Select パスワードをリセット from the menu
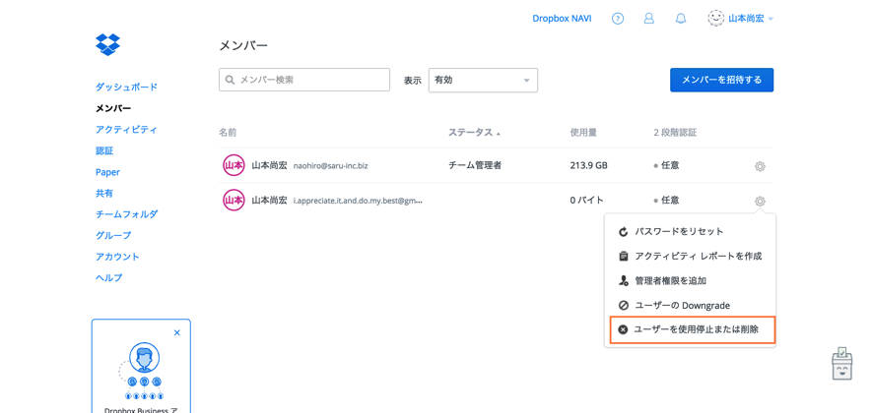Screen dimensions: 872x413 click(x=678, y=232)
